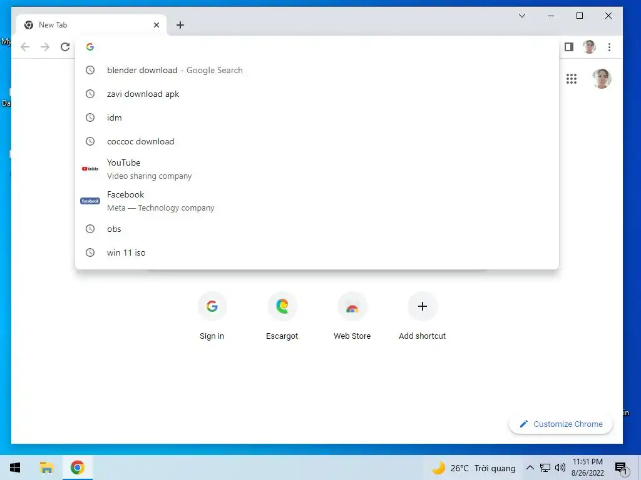Image resolution: width=641 pixels, height=480 pixels.
Task: Reload the page with the refresh icon
Action: tap(65, 47)
